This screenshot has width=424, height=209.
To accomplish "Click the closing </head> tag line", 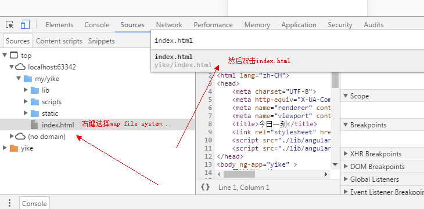I will tap(230, 156).
